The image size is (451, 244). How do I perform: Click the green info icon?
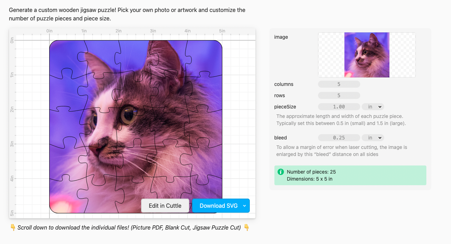pyautogui.click(x=280, y=172)
